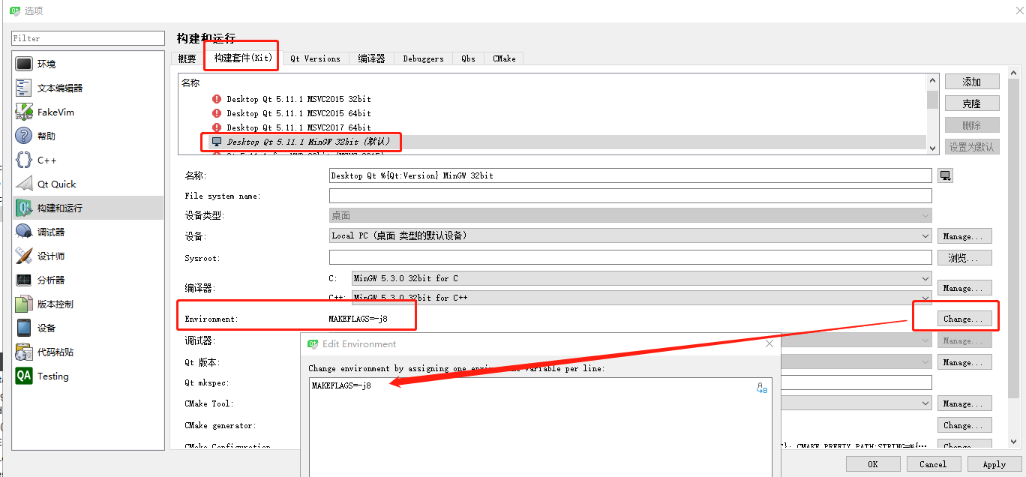Click the 删除 button
Screen dimensions: 1026x477
coord(972,125)
